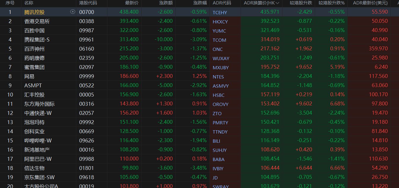Select the 药明康德 stock name

pyautogui.click(x=34, y=58)
